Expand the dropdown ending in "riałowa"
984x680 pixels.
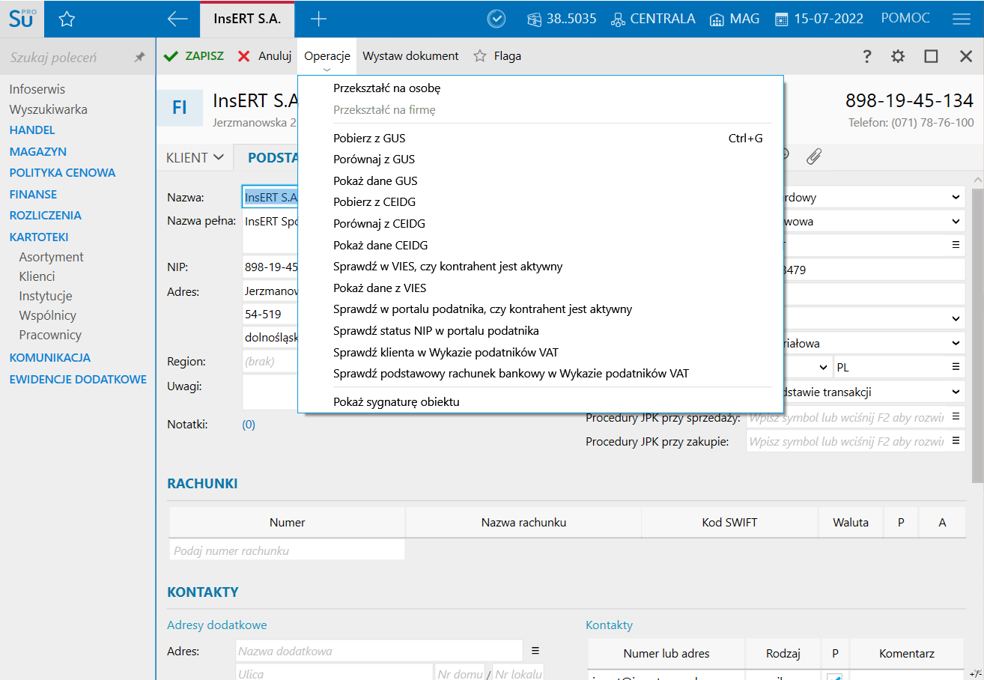(x=956, y=343)
